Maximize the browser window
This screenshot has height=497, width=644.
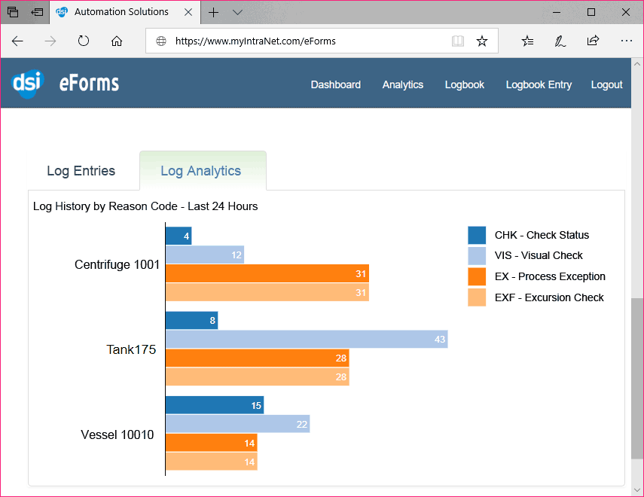pos(591,12)
